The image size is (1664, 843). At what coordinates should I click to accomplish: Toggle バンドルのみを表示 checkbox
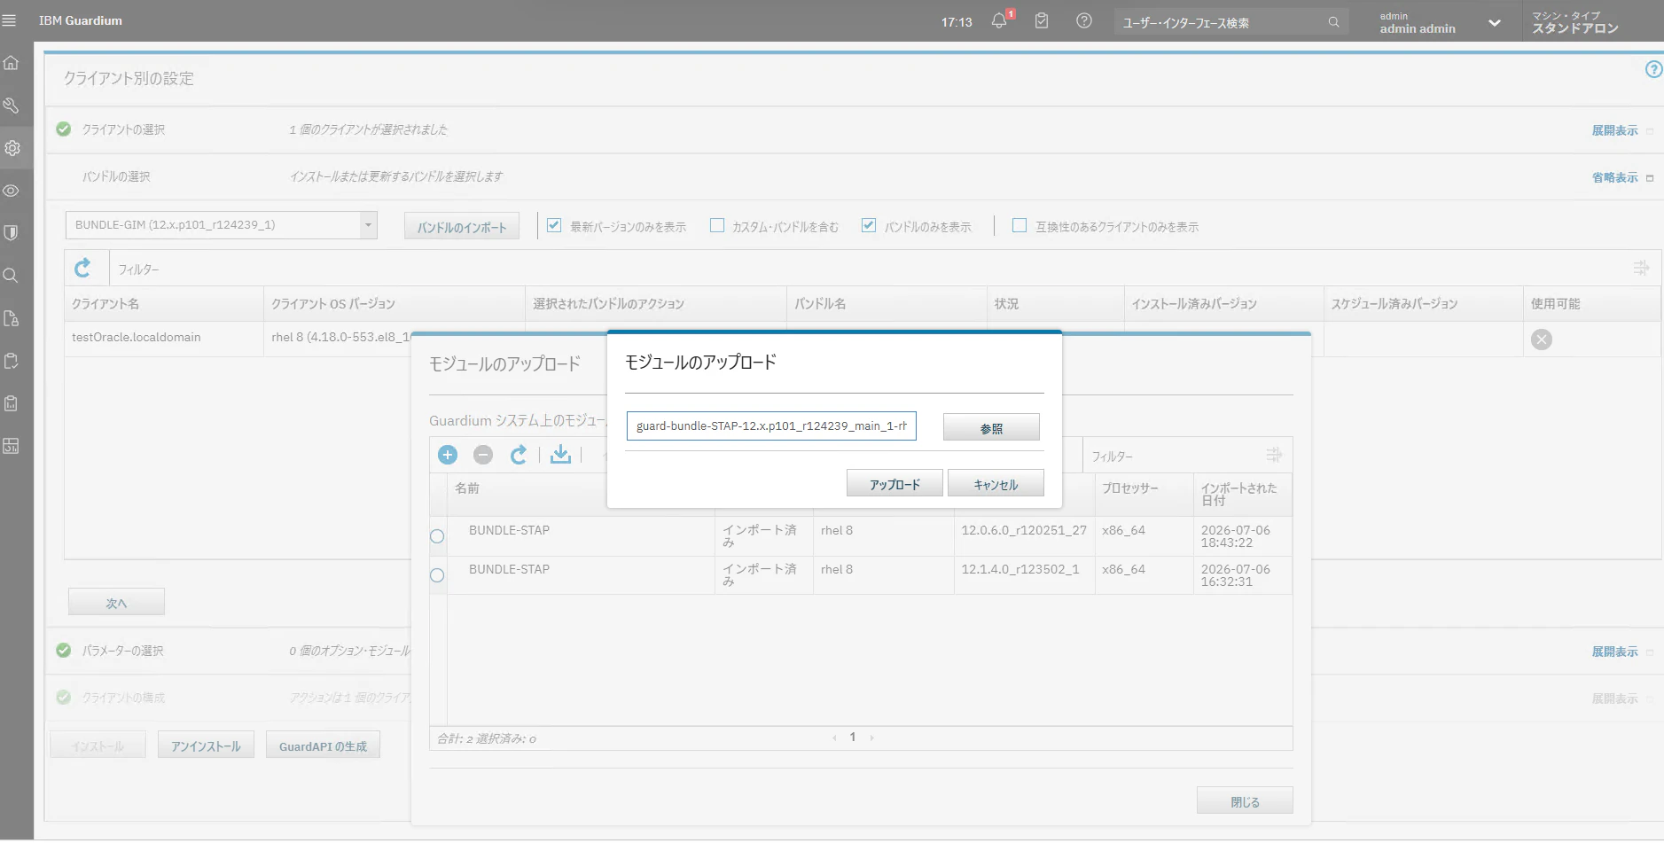point(869,225)
